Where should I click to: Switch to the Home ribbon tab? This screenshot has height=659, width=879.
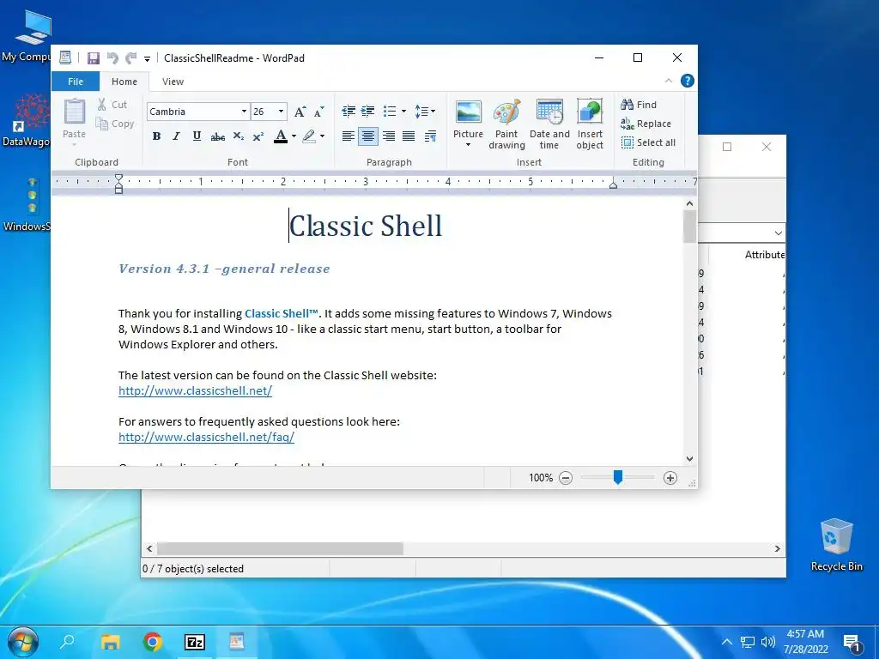point(124,82)
